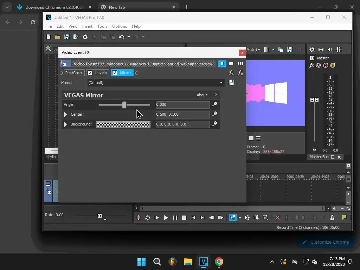Toggle loop playback

pos(147,218)
